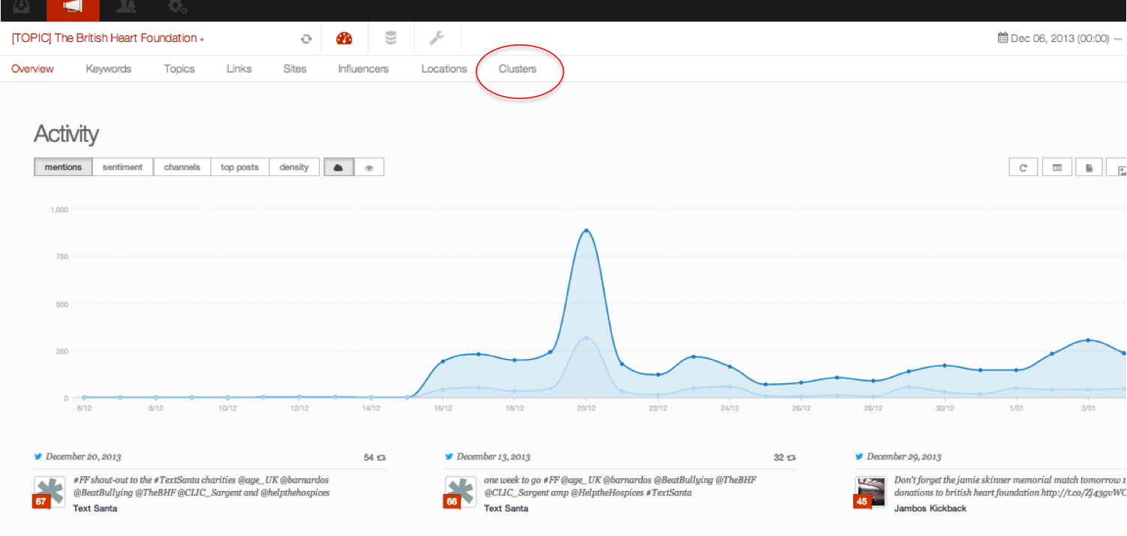Reload the Activity chart with the refresh button
The width and height of the screenshot is (1127, 536).
tap(1023, 168)
